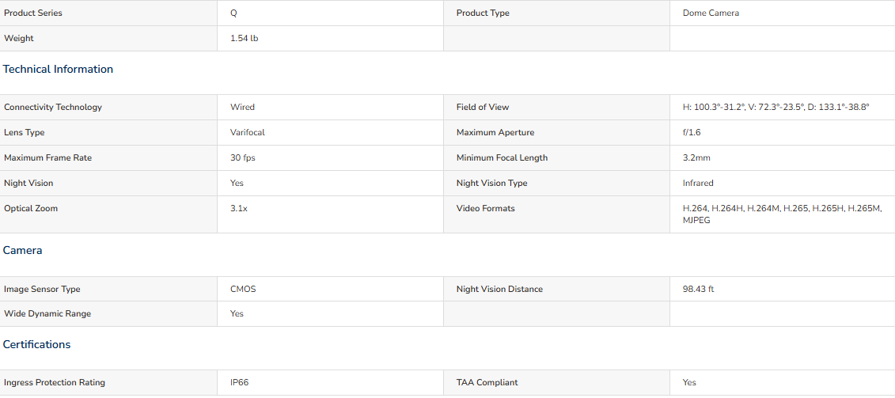Select the Wide Dynamic Range label
895x398 pixels.
tap(47, 313)
